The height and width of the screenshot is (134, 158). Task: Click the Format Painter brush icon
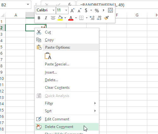click(106, 18)
